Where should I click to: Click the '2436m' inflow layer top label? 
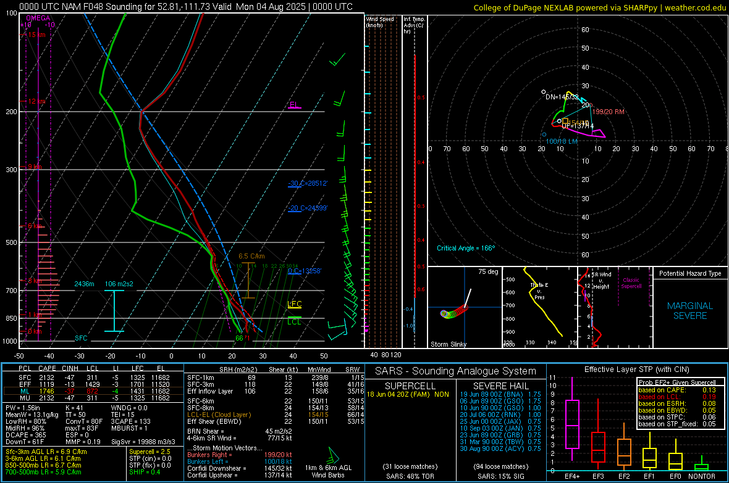84,284
